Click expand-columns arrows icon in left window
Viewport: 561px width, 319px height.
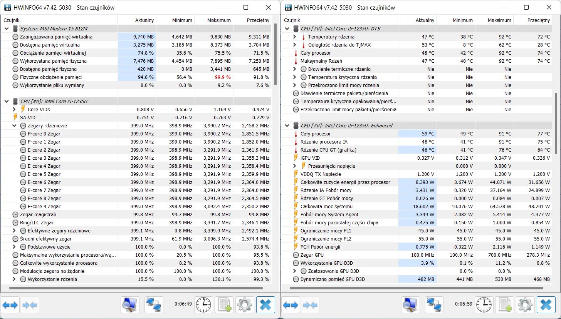click(x=10, y=306)
